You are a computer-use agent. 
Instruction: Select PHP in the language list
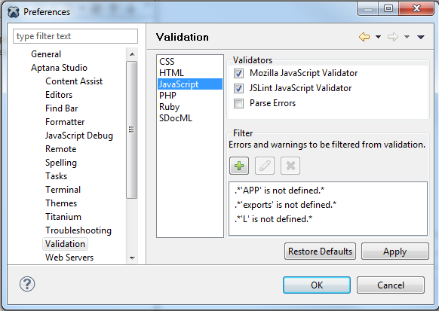tap(167, 96)
